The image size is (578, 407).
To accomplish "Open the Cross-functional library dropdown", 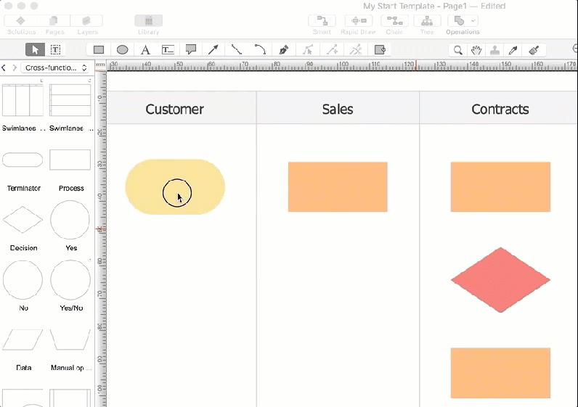I will point(55,67).
